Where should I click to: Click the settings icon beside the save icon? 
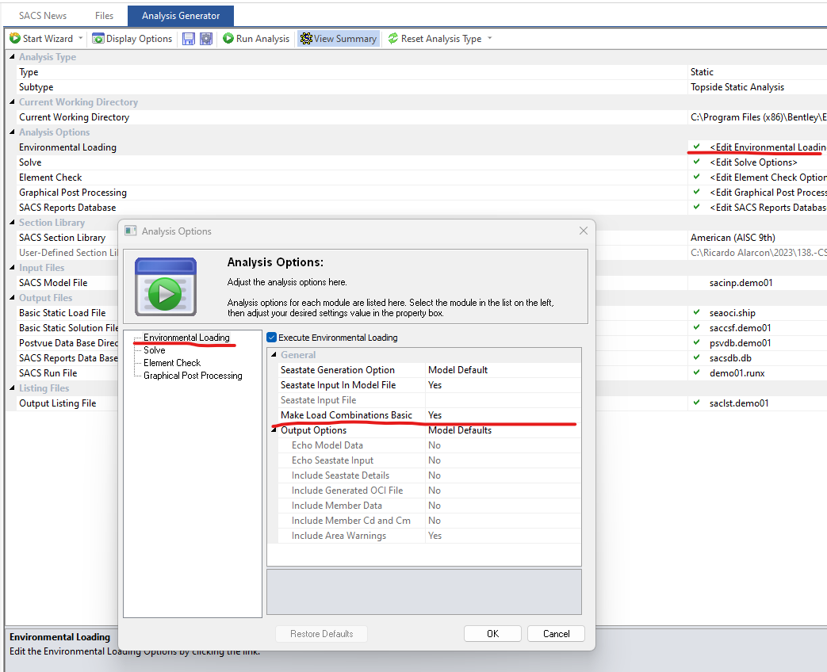point(205,38)
